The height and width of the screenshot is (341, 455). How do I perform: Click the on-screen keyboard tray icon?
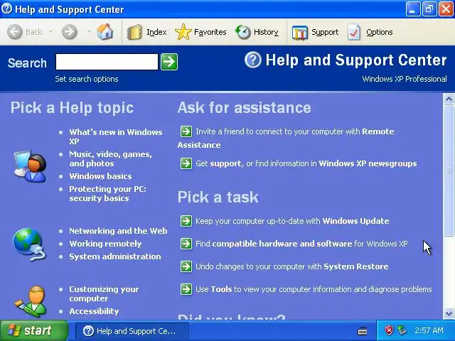(x=363, y=330)
